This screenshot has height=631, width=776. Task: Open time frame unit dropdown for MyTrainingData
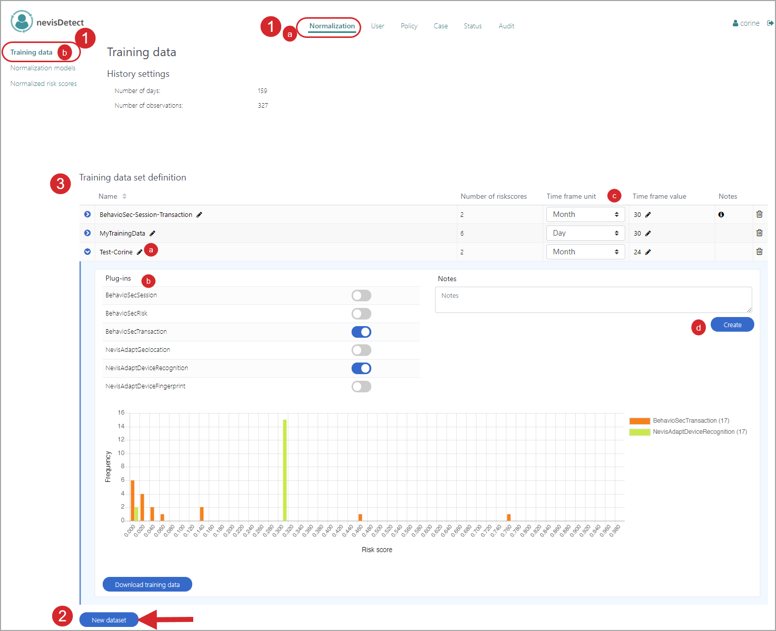[x=585, y=233]
